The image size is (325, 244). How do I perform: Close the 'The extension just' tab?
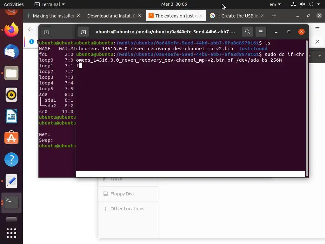click(201, 16)
